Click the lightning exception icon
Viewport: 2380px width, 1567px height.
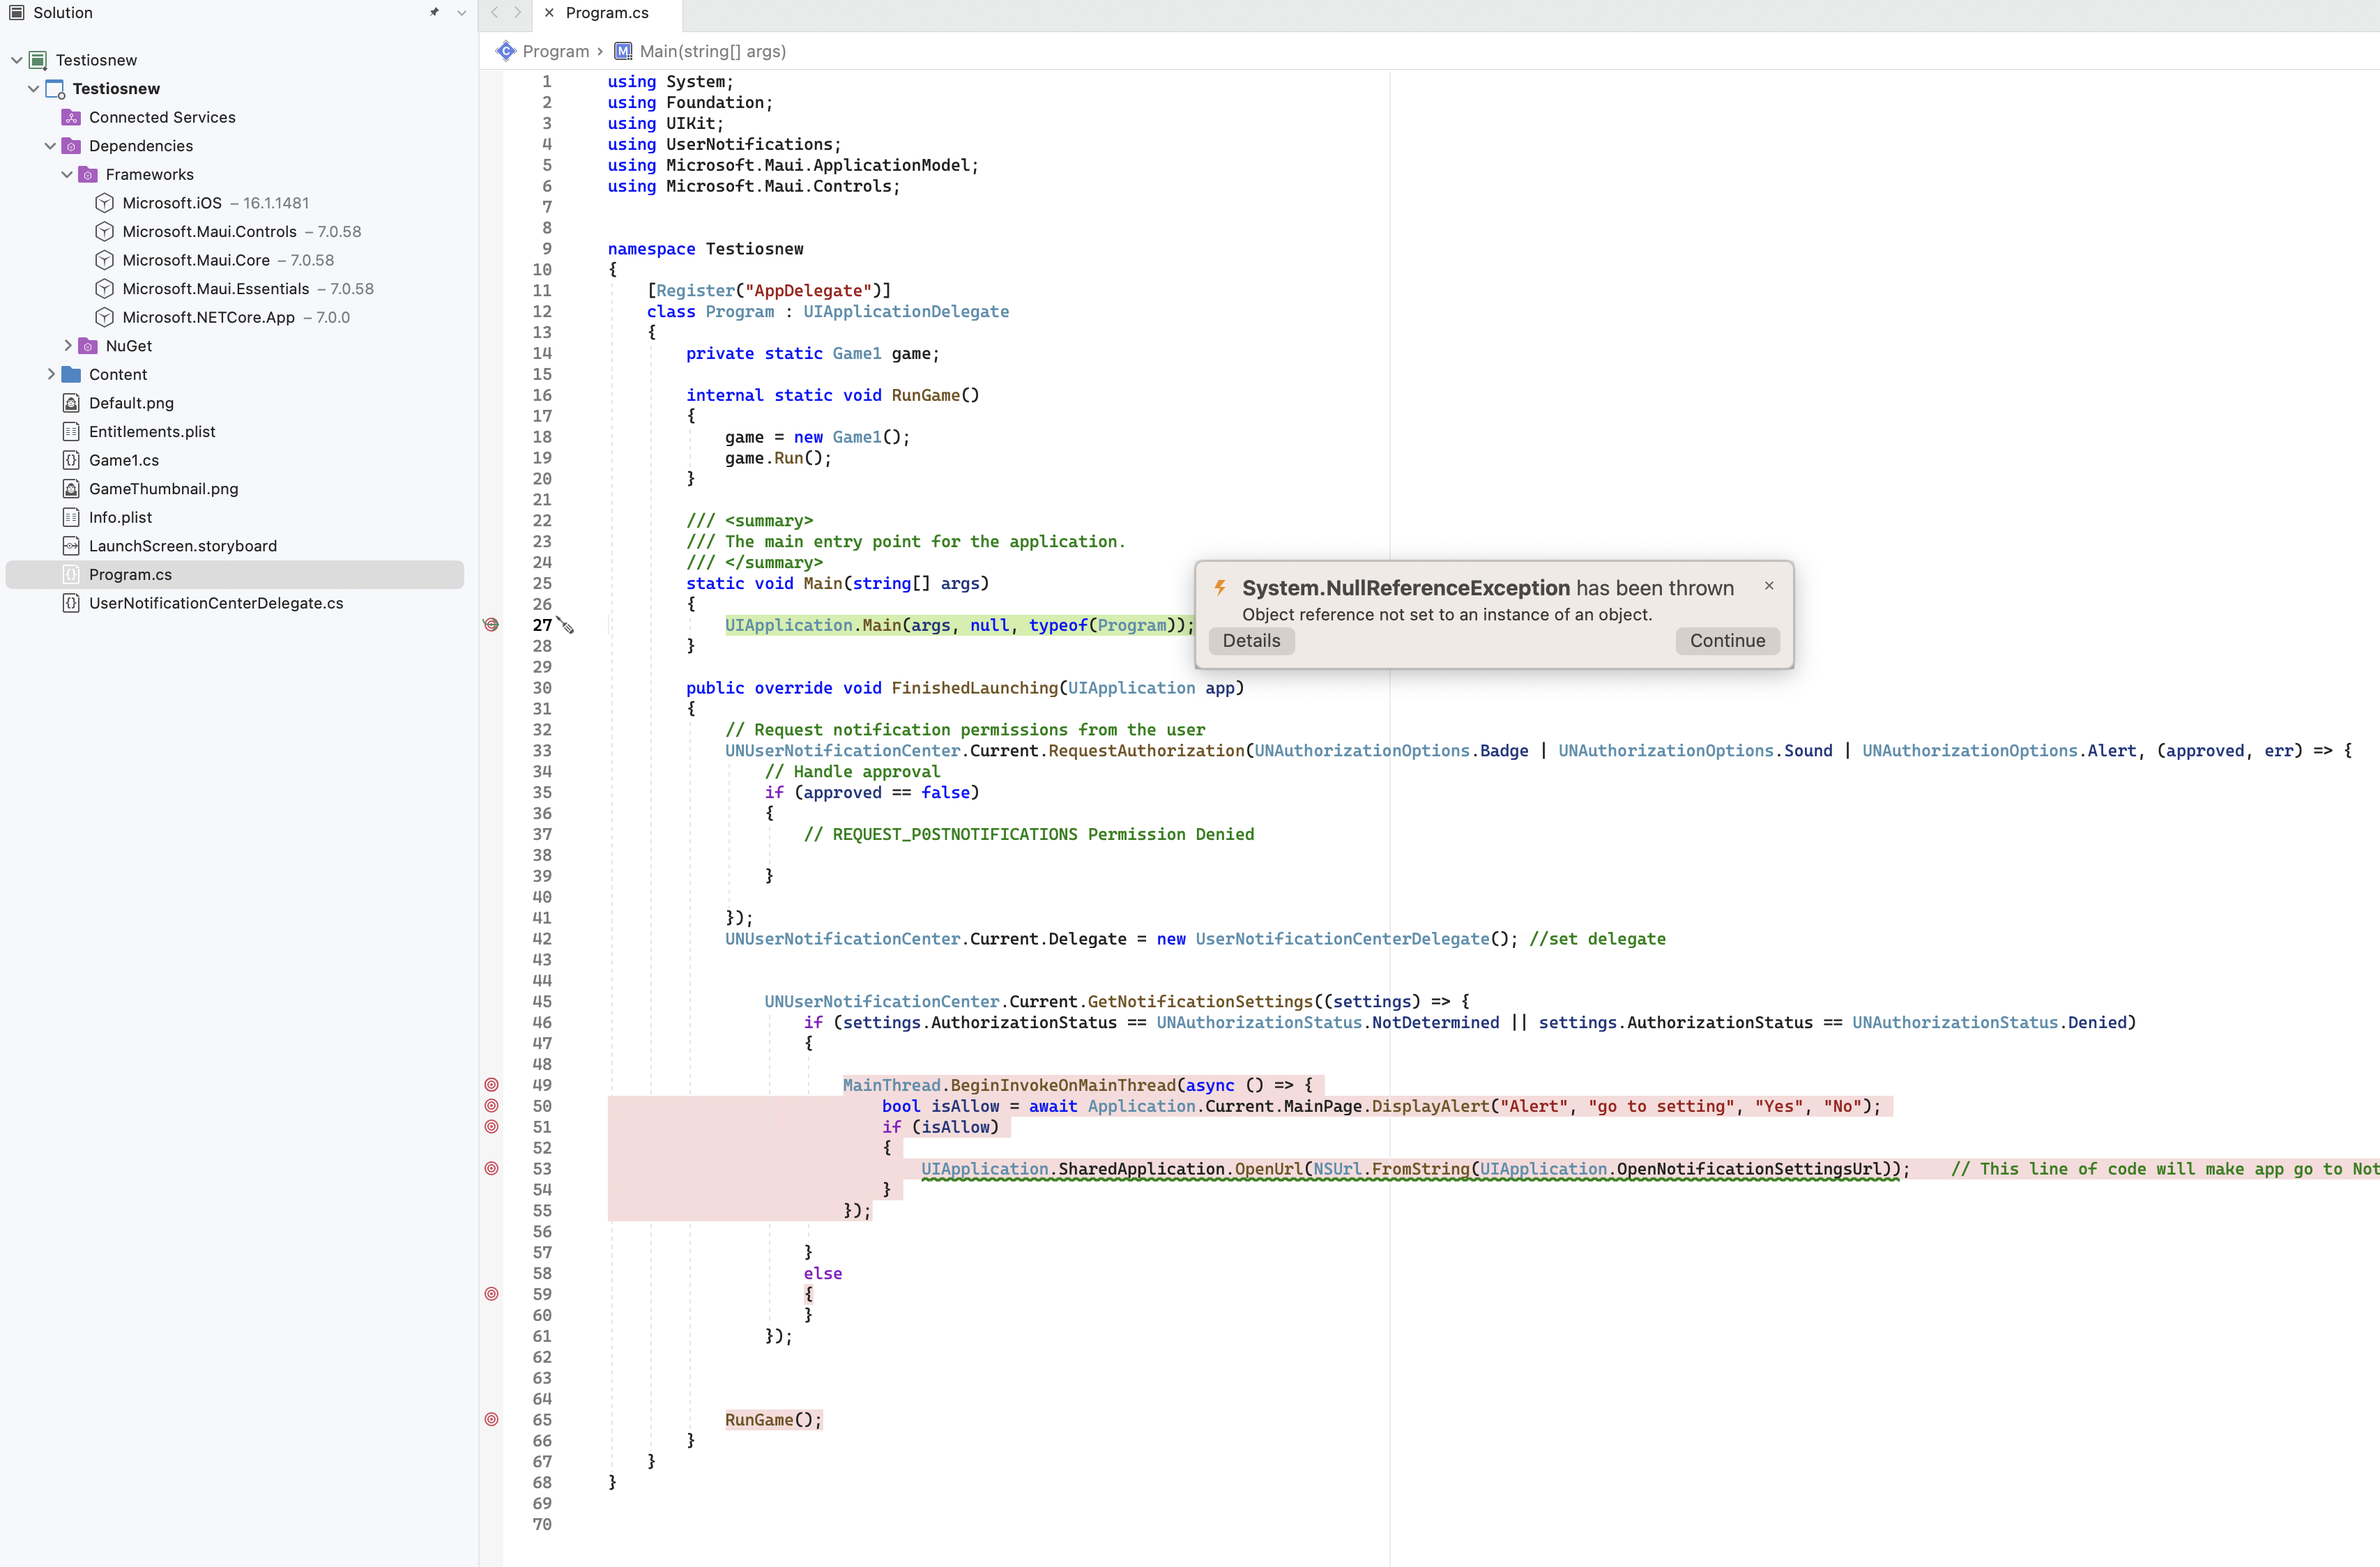[x=1220, y=588]
